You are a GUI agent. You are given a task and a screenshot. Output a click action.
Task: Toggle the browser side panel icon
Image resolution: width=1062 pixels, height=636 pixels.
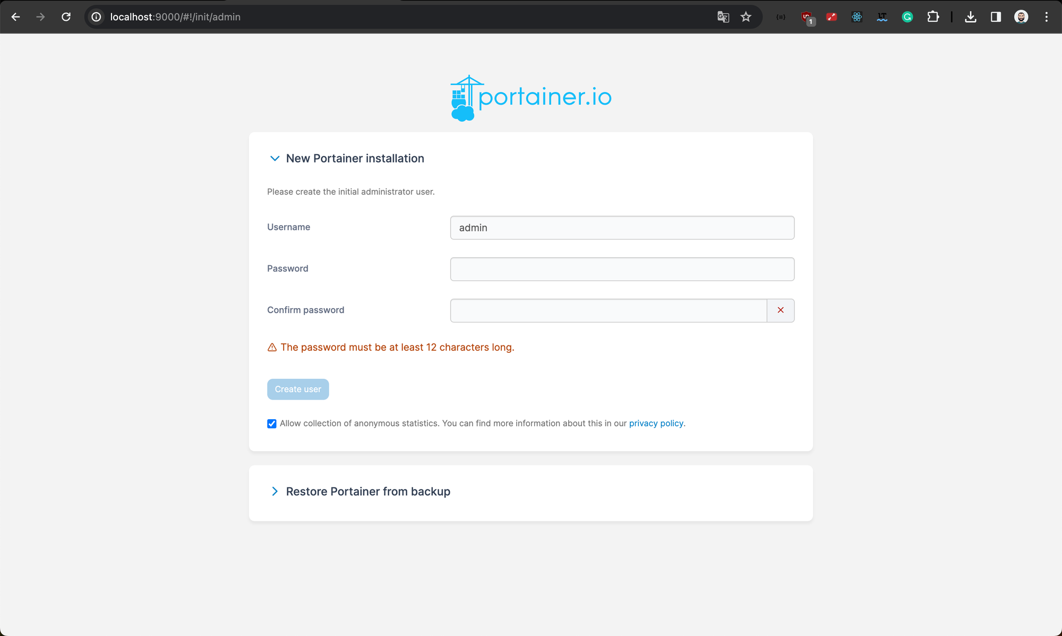pos(996,17)
